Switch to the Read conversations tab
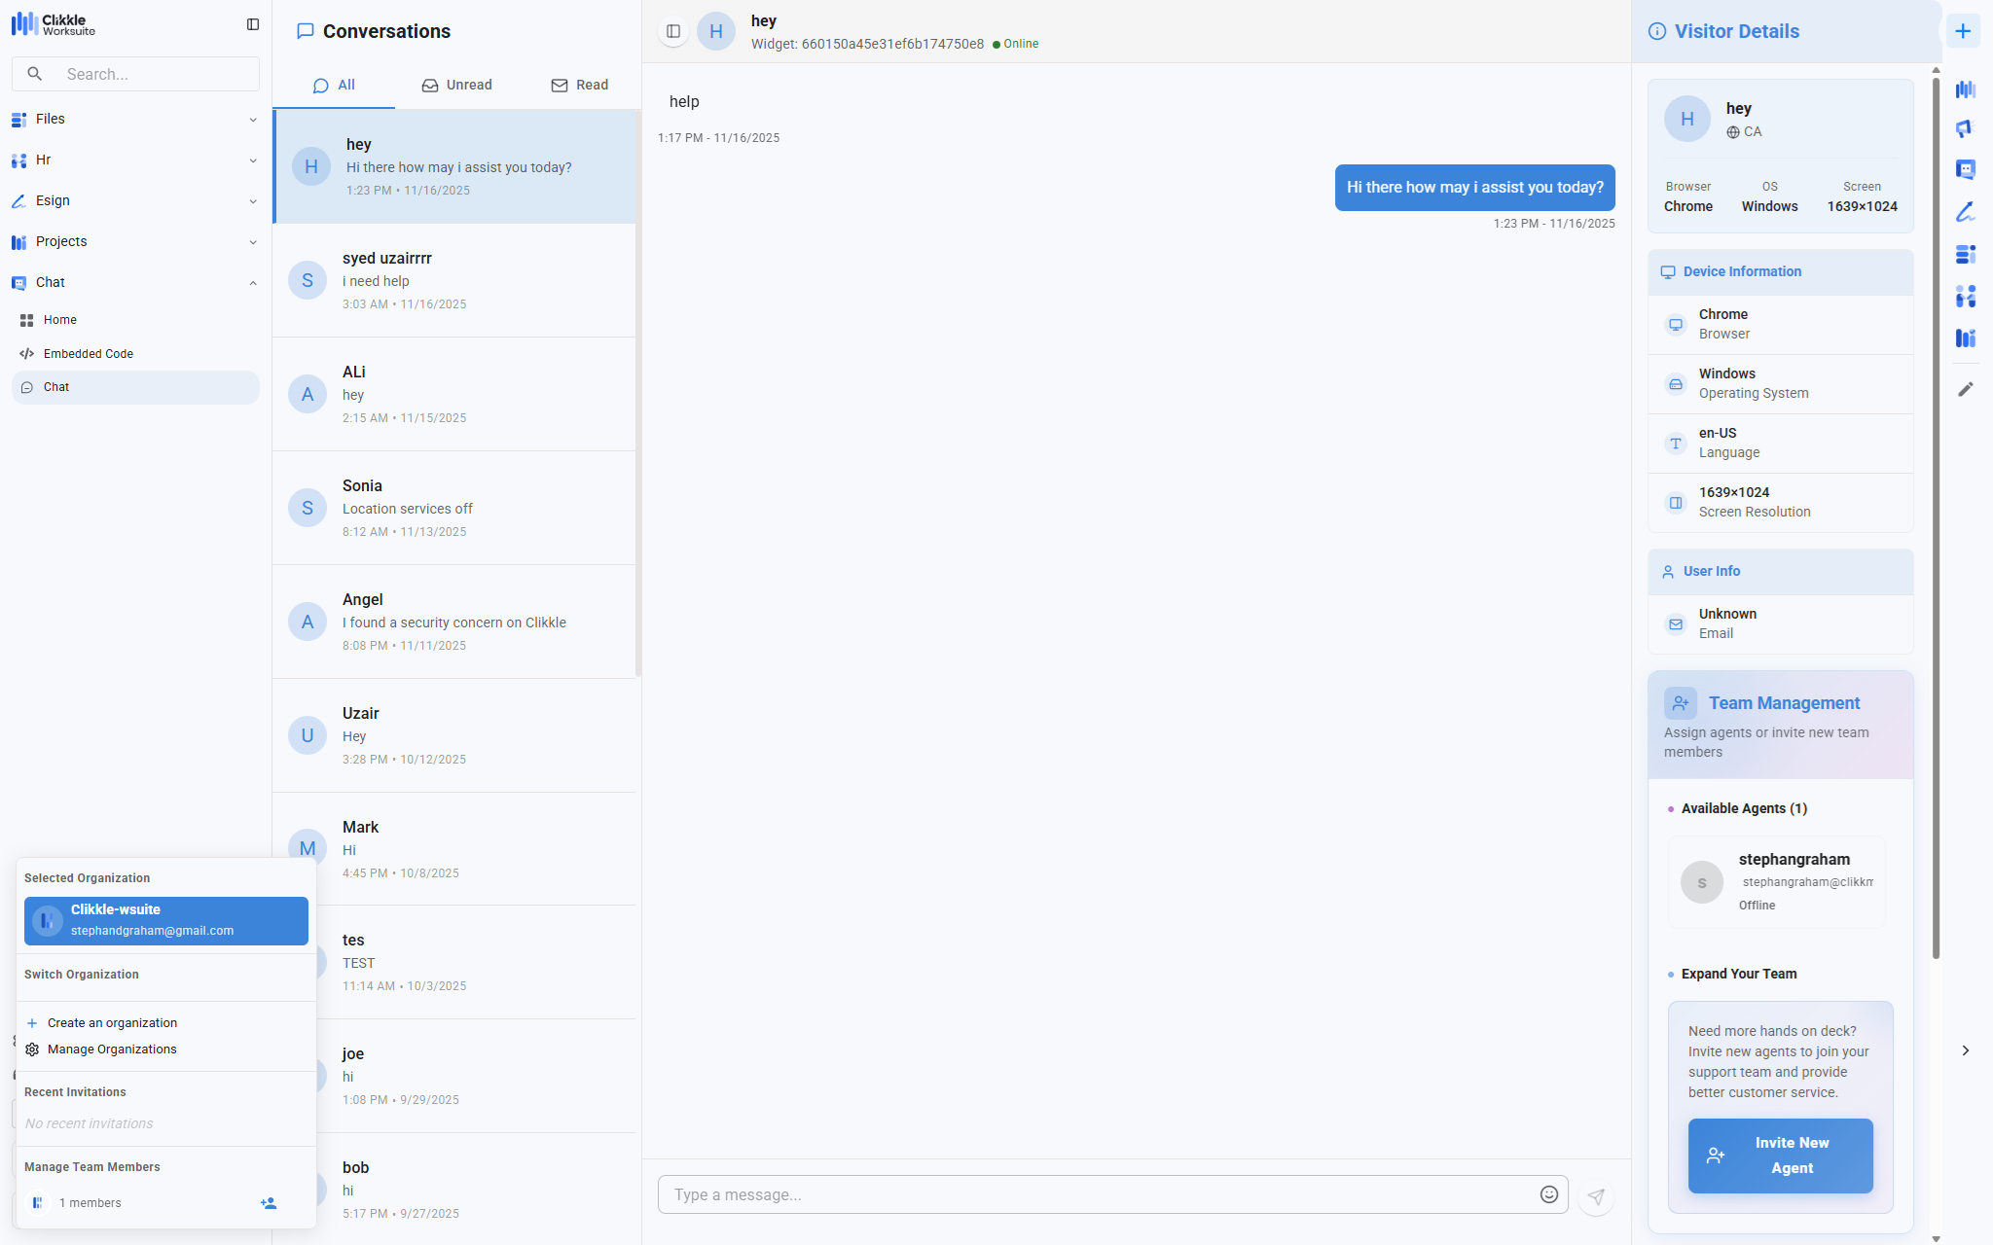The height and width of the screenshot is (1245, 1993). pyautogui.click(x=579, y=86)
